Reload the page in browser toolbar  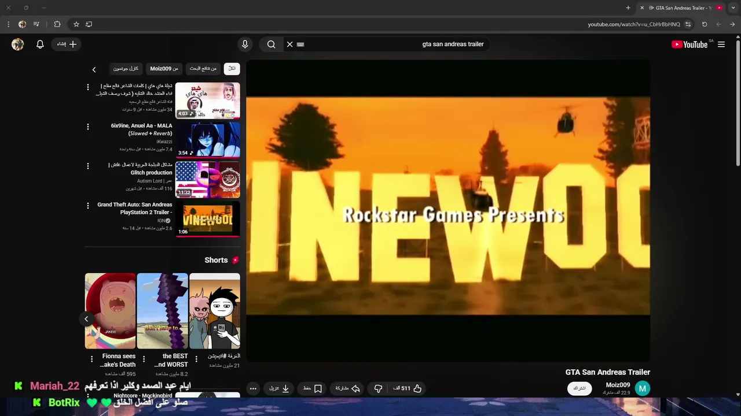705,24
